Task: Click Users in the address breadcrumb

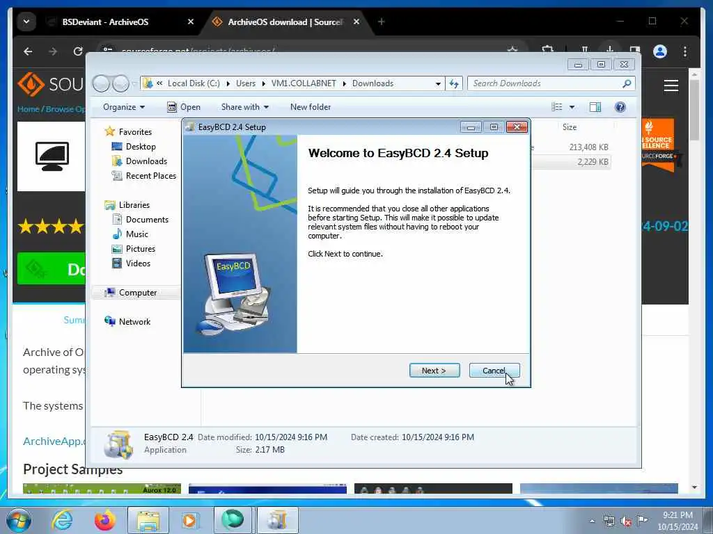Action: pos(246,83)
